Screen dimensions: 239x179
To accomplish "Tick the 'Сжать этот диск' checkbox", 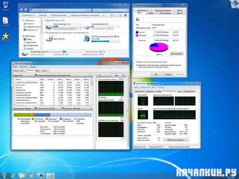I will [137, 62].
